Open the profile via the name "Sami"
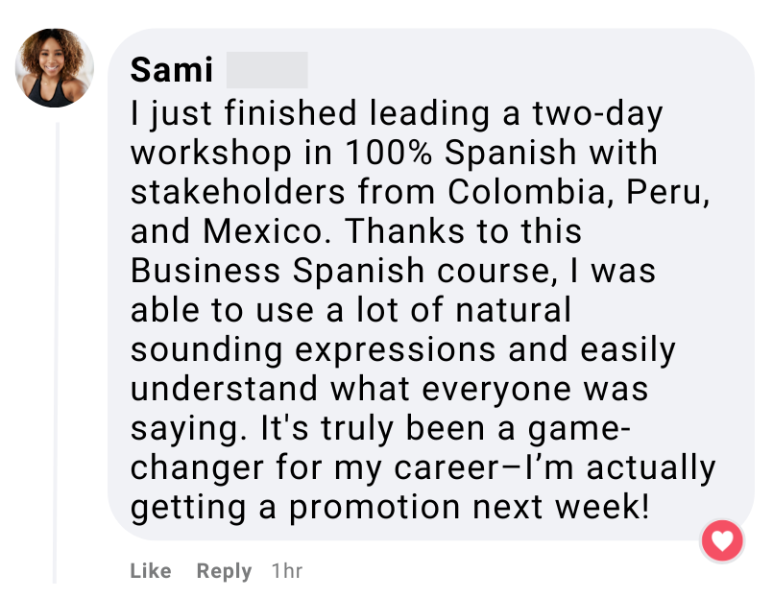773x598 pixels. (172, 70)
